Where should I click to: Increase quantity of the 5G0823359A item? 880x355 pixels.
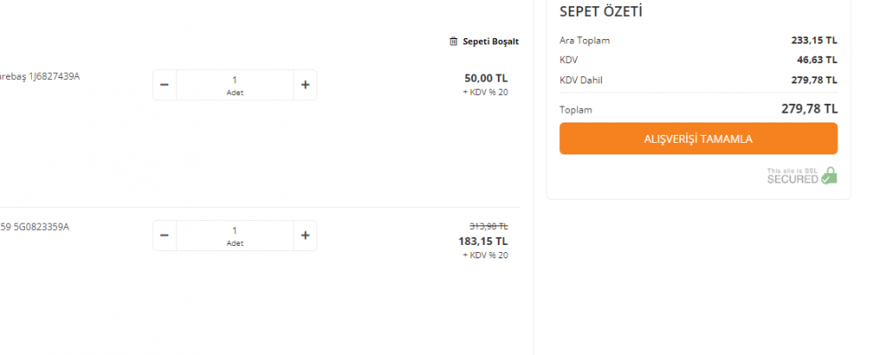pyautogui.click(x=305, y=236)
